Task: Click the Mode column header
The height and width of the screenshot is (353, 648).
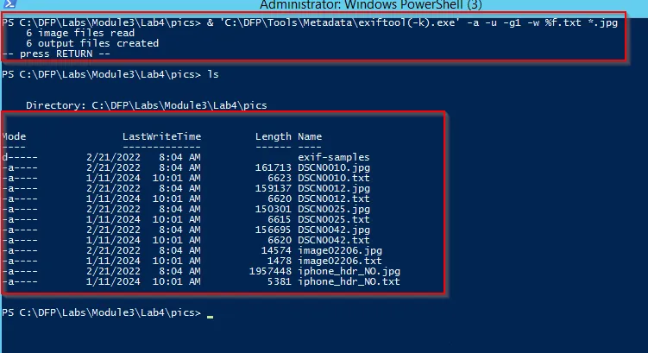Action: tap(15, 136)
